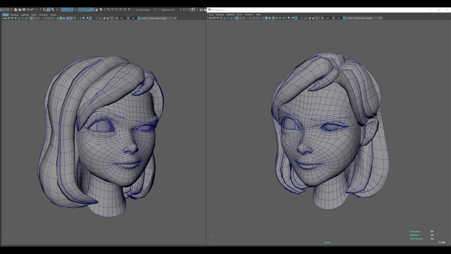
Task: Click the persp1 camera label
Action: pos(327,242)
